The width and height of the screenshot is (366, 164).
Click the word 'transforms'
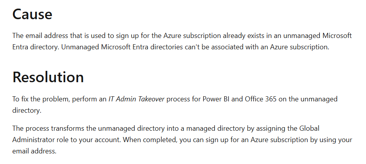[66, 128]
